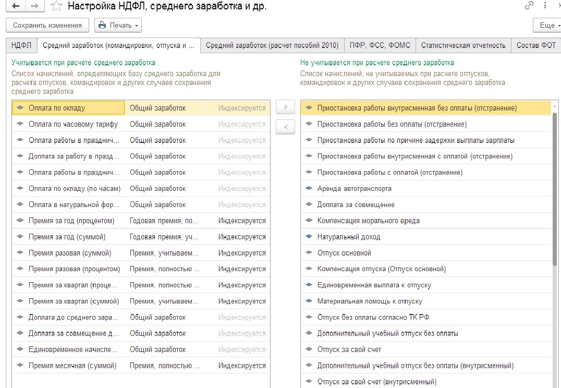The height and width of the screenshot is (388, 561).
Task: Select Приостановка работы с оплатой (отстранение)
Action: (426, 173)
